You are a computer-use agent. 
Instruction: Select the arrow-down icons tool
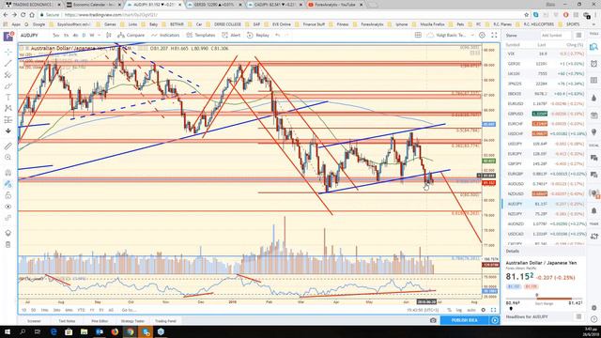(x=8, y=131)
